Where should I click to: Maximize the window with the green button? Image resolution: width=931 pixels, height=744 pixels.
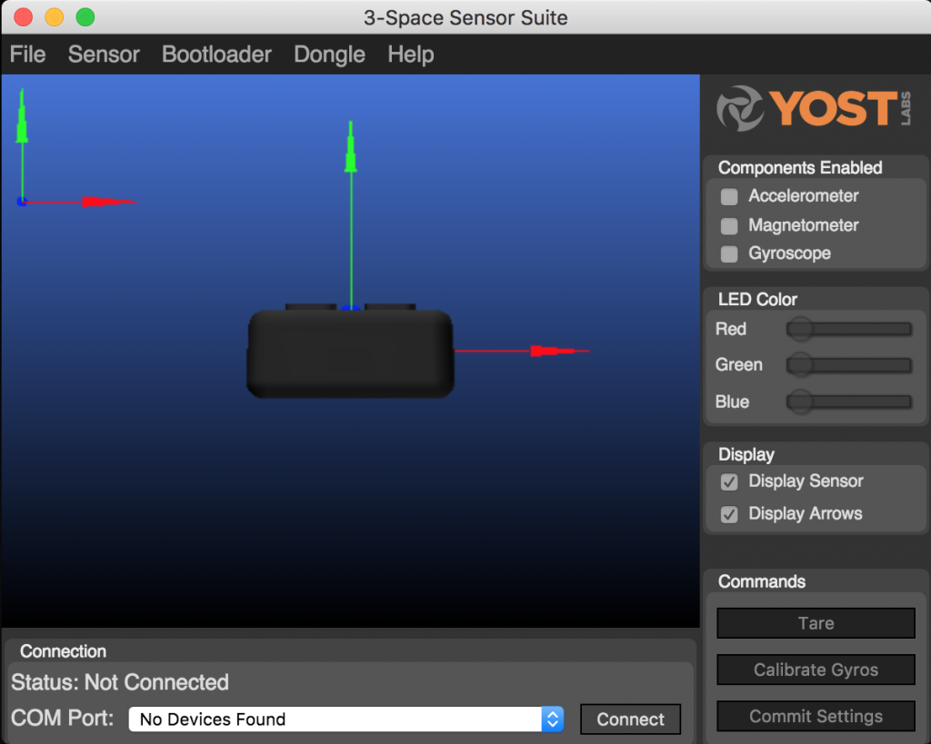[x=85, y=17]
